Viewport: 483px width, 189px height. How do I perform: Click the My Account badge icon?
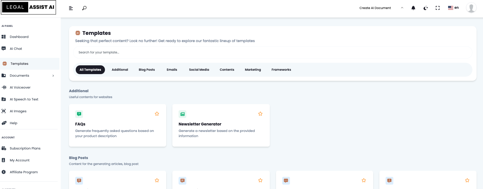[x=3, y=160]
